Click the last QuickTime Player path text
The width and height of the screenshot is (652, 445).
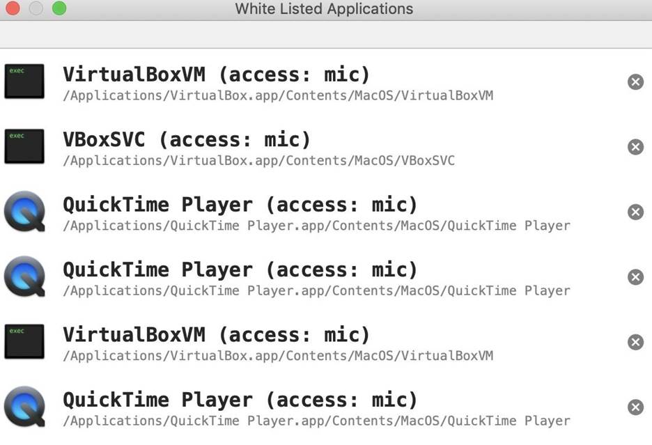coord(316,421)
